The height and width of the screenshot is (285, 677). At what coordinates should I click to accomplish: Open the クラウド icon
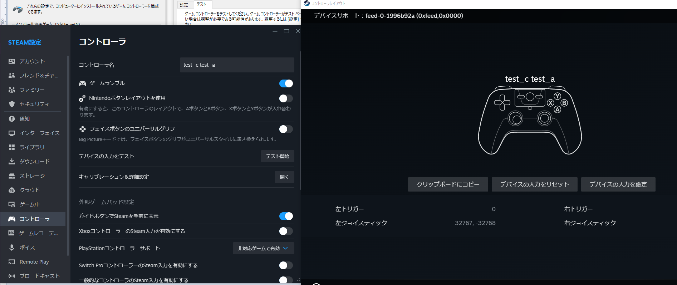click(x=12, y=190)
